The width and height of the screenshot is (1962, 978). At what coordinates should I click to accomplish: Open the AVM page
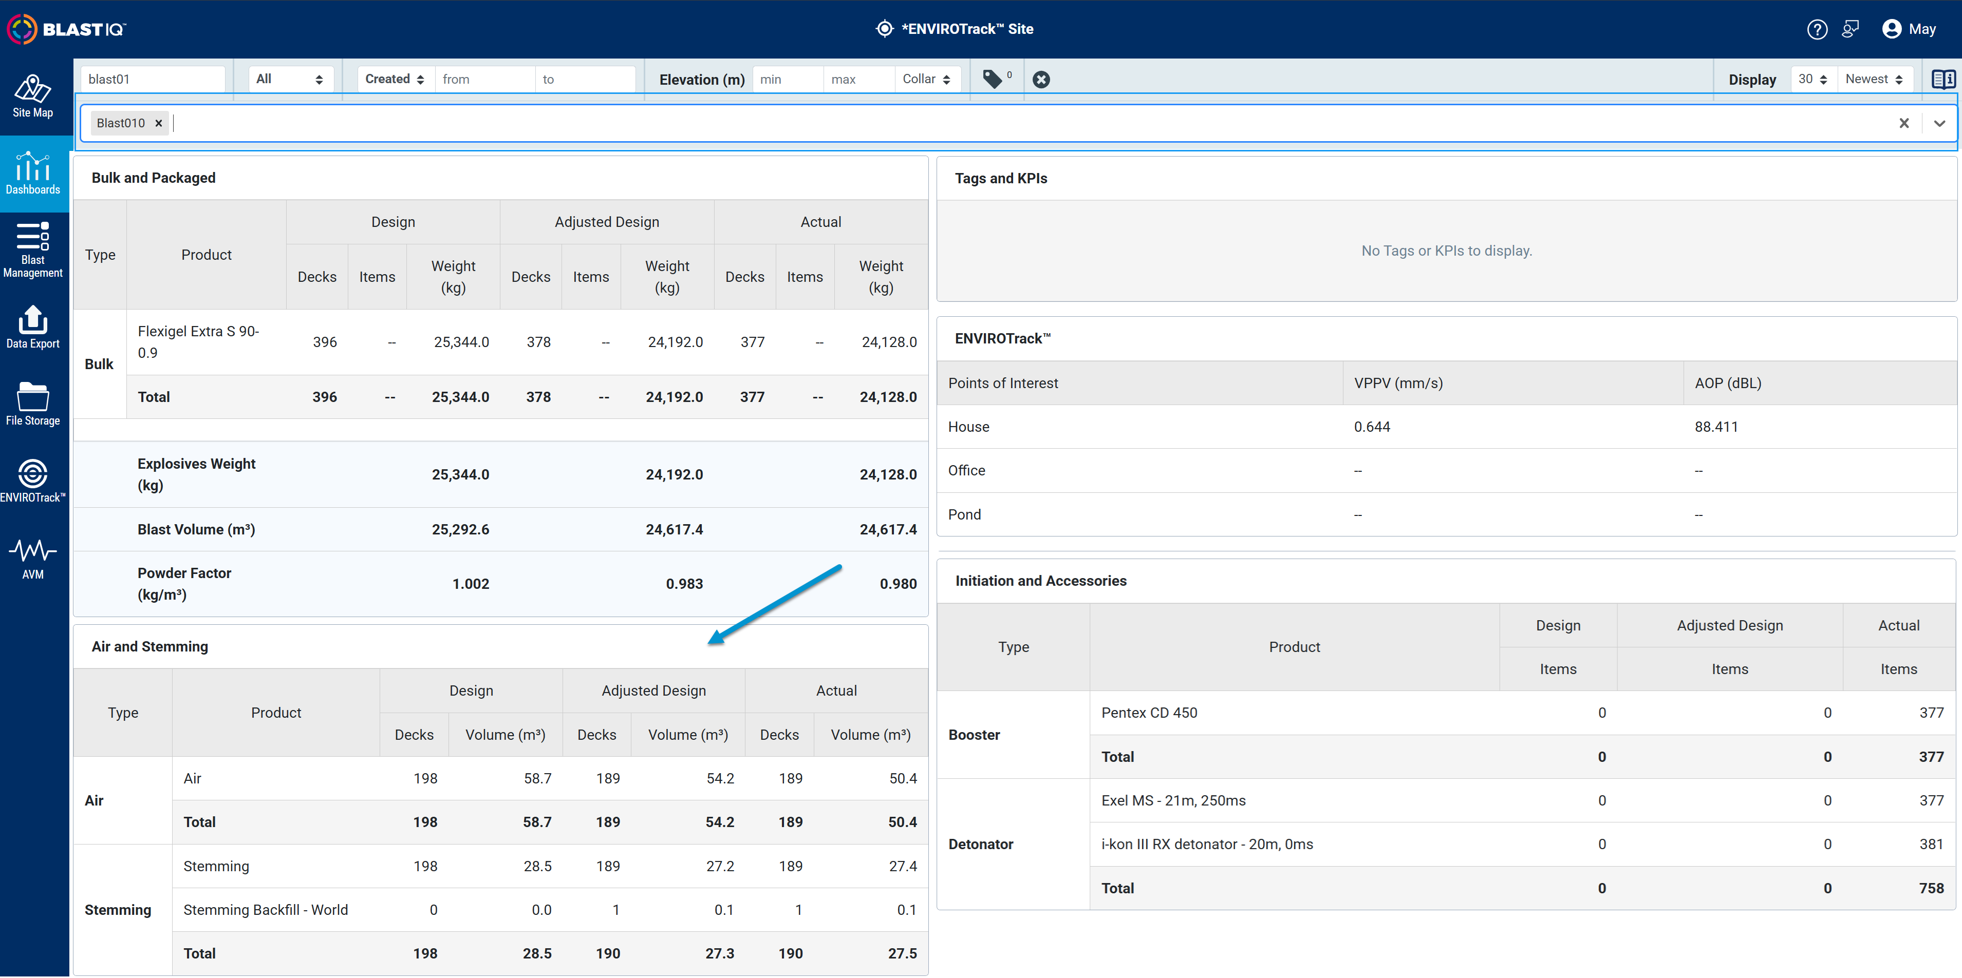(33, 559)
